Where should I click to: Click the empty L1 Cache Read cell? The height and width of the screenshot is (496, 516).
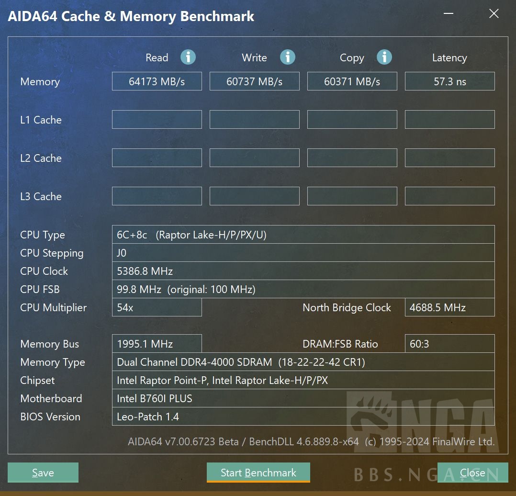pos(157,120)
